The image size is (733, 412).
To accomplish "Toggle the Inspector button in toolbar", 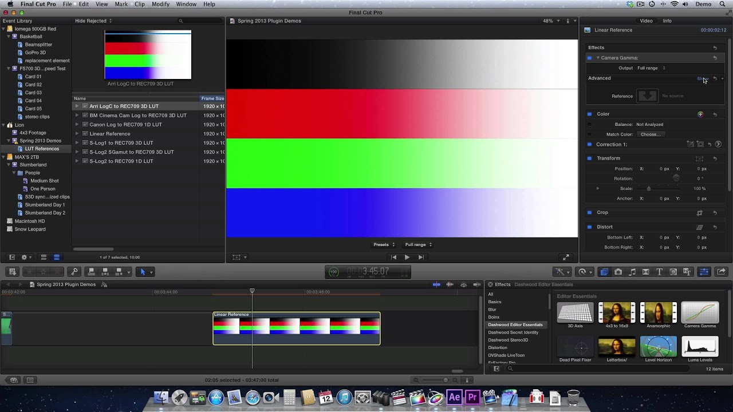I will click(704, 272).
